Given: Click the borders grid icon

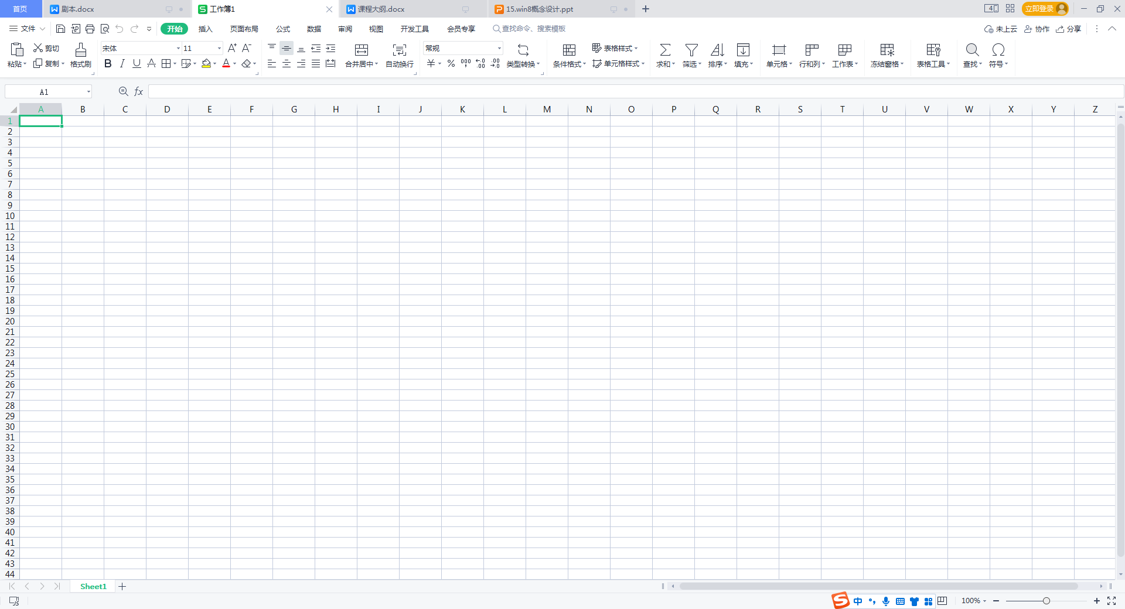Looking at the screenshot, I should pyautogui.click(x=166, y=63).
